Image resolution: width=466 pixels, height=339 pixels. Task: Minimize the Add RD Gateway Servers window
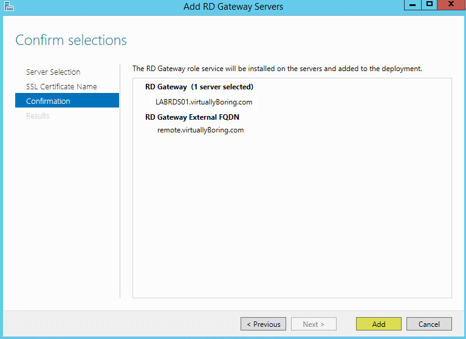tap(411, 5)
